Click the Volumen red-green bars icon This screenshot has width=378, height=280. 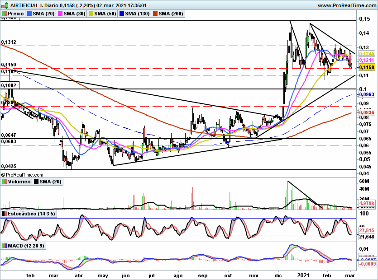[5, 182]
